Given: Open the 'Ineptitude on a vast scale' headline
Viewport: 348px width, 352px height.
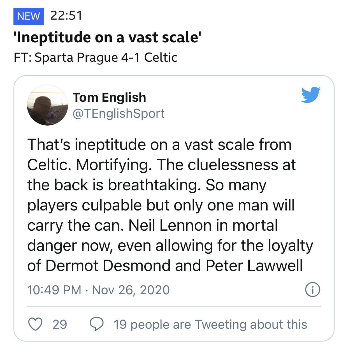Looking at the screenshot, I should click(108, 38).
